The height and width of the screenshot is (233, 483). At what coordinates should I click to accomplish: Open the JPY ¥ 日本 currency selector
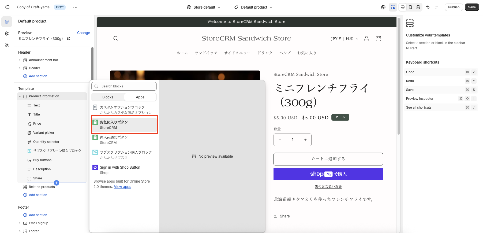click(345, 39)
